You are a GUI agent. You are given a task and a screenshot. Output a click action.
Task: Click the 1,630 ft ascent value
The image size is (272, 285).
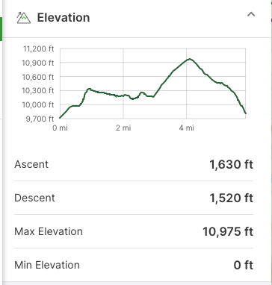pos(232,165)
